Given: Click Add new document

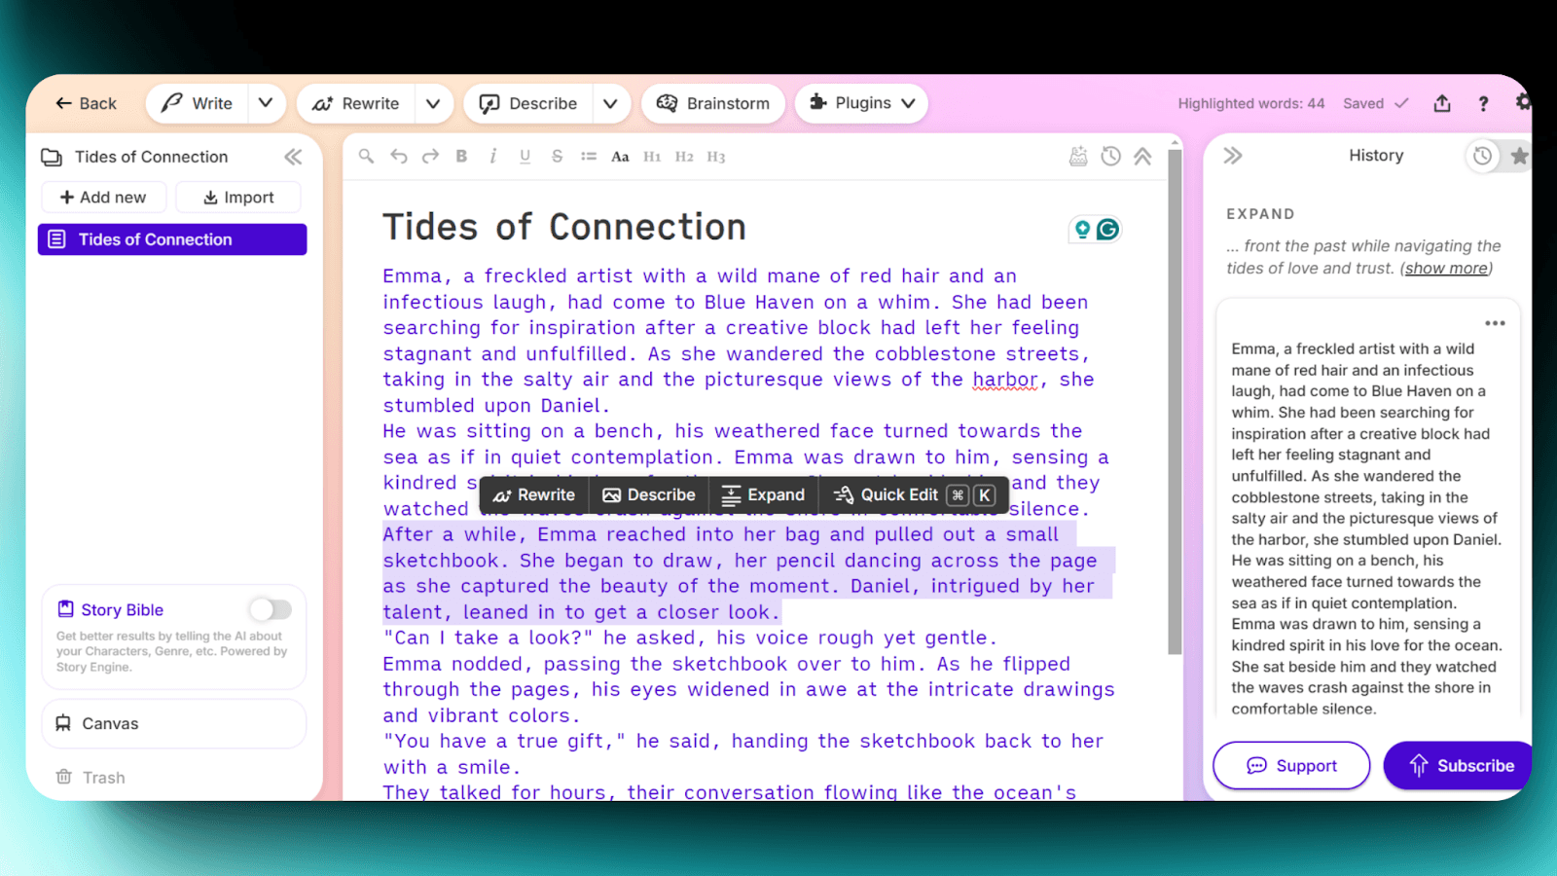Looking at the screenshot, I should tap(103, 198).
